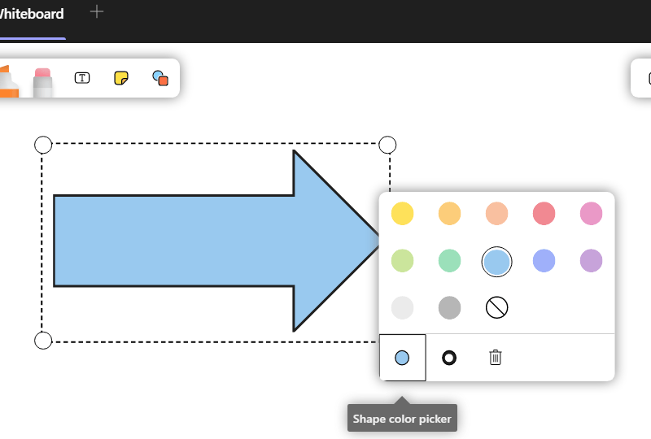This screenshot has height=439, width=651.
Task: Click the top-right rotation handle of selection
Action: pos(388,145)
